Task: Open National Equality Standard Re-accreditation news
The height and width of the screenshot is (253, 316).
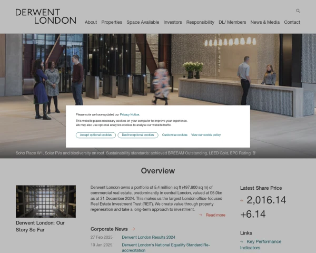Action: [x=166, y=248]
